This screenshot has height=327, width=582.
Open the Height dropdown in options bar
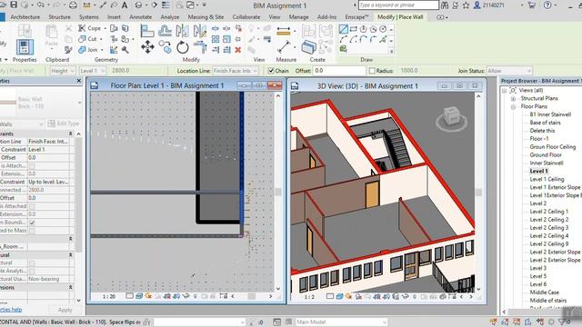click(63, 71)
